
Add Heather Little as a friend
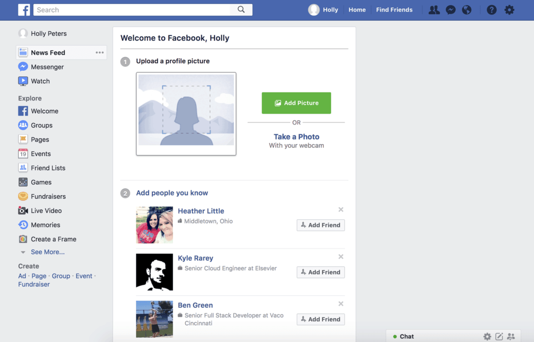click(x=321, y=225)
